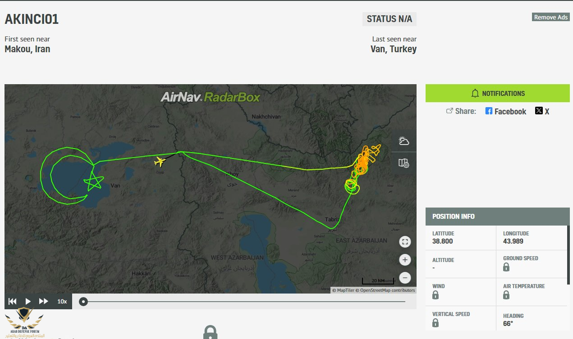Click the yellow aircraft icon on the map

[160, 161]
